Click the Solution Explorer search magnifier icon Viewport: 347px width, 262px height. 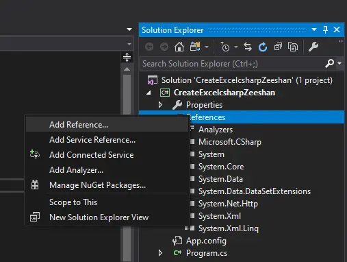pos(330,63)
